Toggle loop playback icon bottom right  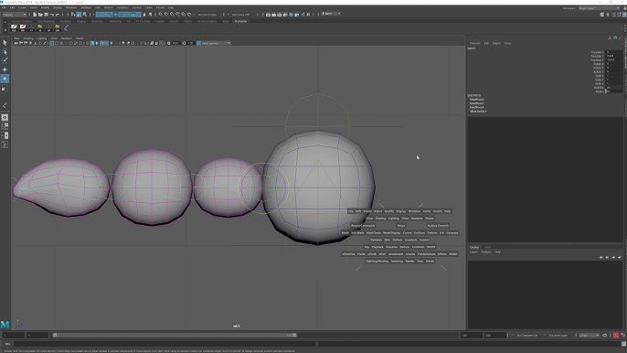(x=605, y=335)
